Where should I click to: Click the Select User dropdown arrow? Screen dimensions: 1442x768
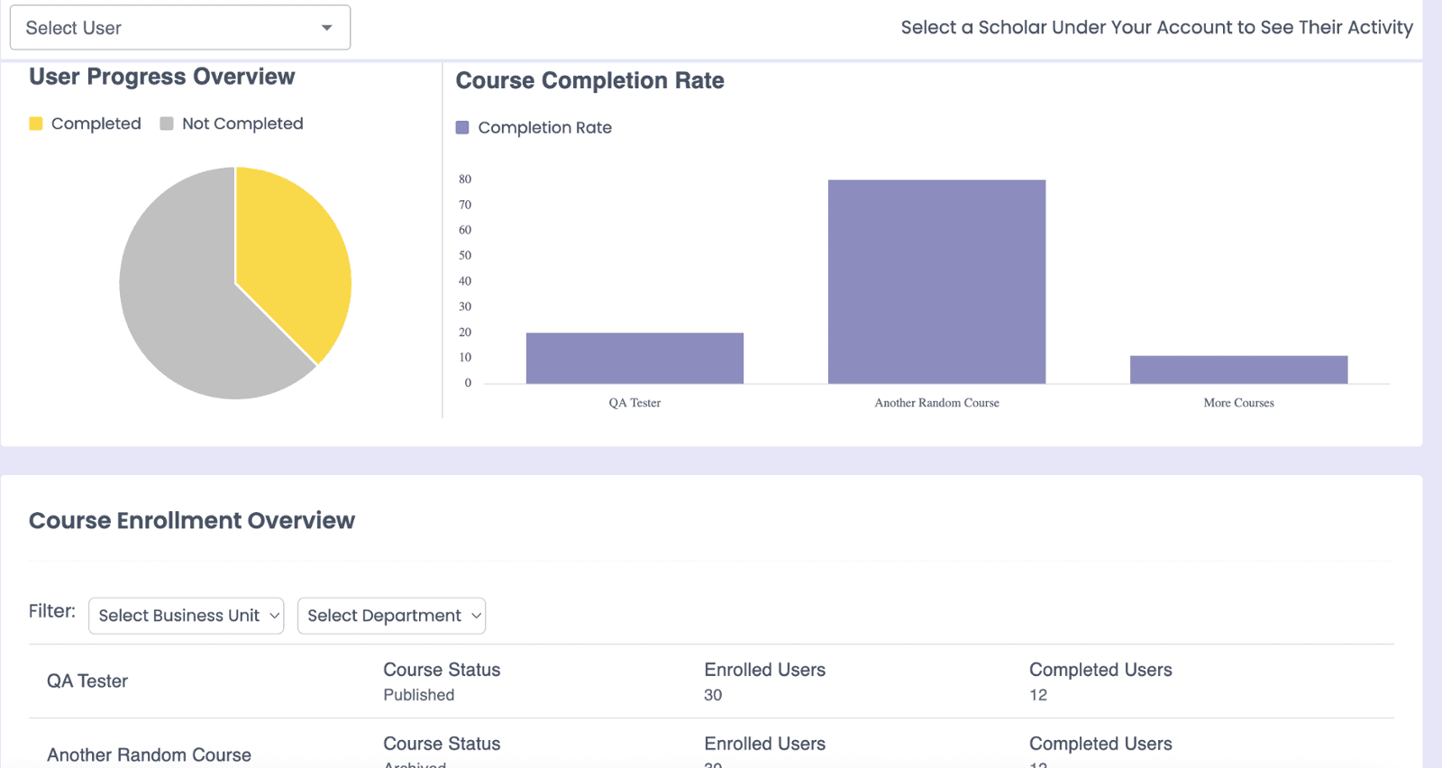pos(326,28)
